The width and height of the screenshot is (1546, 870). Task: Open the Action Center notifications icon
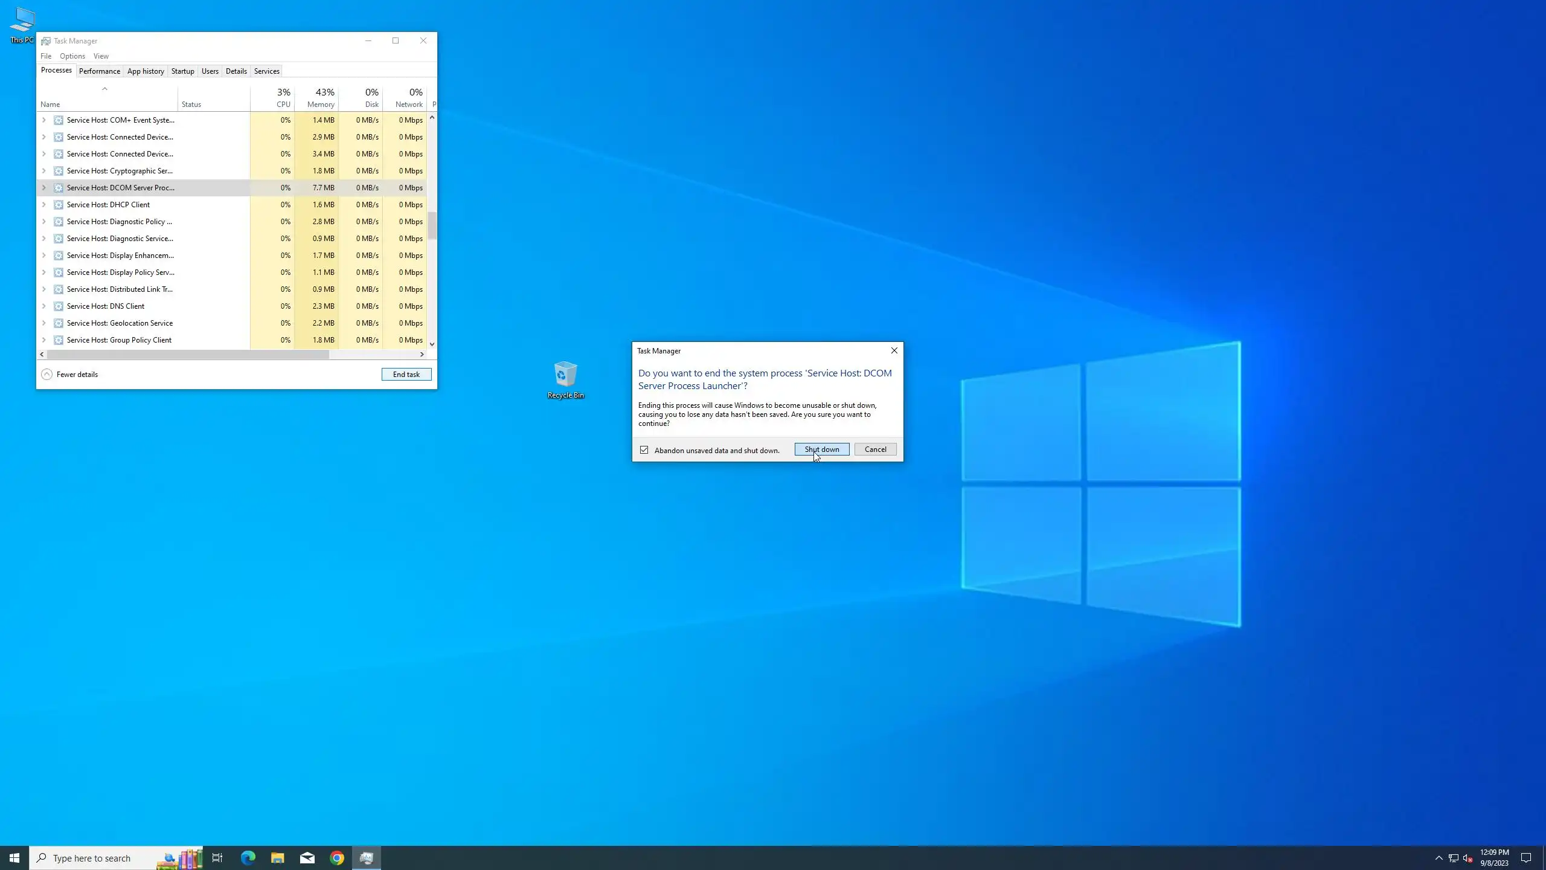pos(1525,857)
